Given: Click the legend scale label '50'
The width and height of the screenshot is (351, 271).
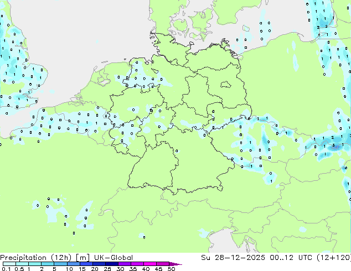Looking at the screenshot, I should (171, 269).
